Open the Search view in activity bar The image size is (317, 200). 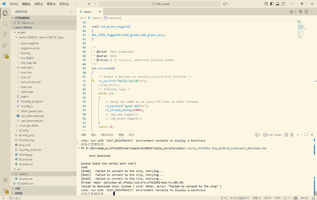(x=5, y=22)
